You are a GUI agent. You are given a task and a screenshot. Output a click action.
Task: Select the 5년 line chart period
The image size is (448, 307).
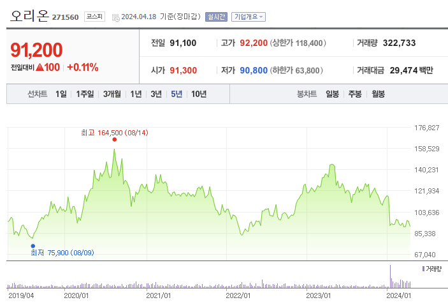pyautogui.click(x=177, y=94)
